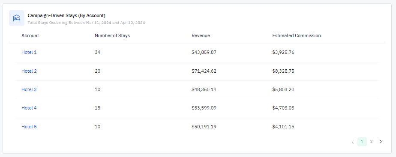Select Hotel 3's number of stays cell
The width and height of the screenshot is (396, 157).
click(x=97, y=89)
